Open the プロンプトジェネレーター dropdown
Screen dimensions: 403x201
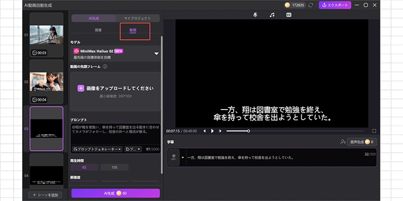tap(97, 149)
